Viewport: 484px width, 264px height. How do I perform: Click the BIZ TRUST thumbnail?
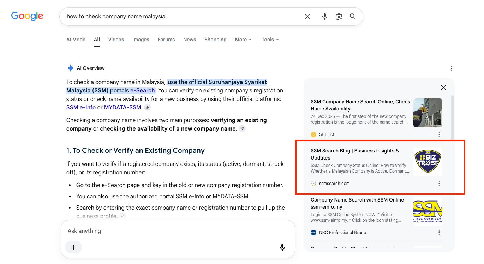click(x=428, y=162)
